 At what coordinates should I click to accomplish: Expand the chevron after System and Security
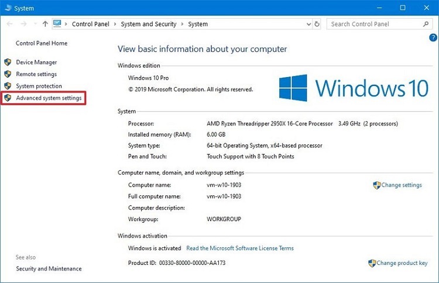point(183,25)
